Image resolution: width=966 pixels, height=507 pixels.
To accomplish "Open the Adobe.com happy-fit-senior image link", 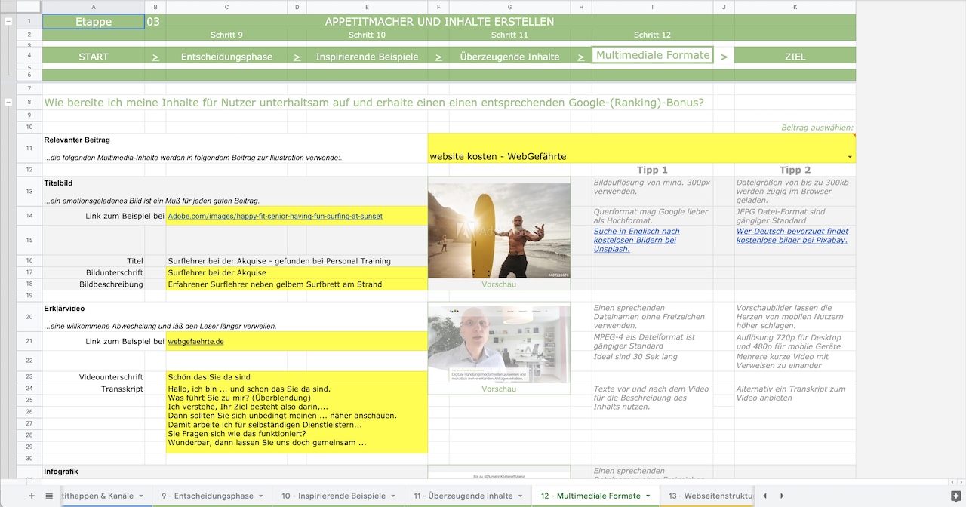I will coord(275,216).
